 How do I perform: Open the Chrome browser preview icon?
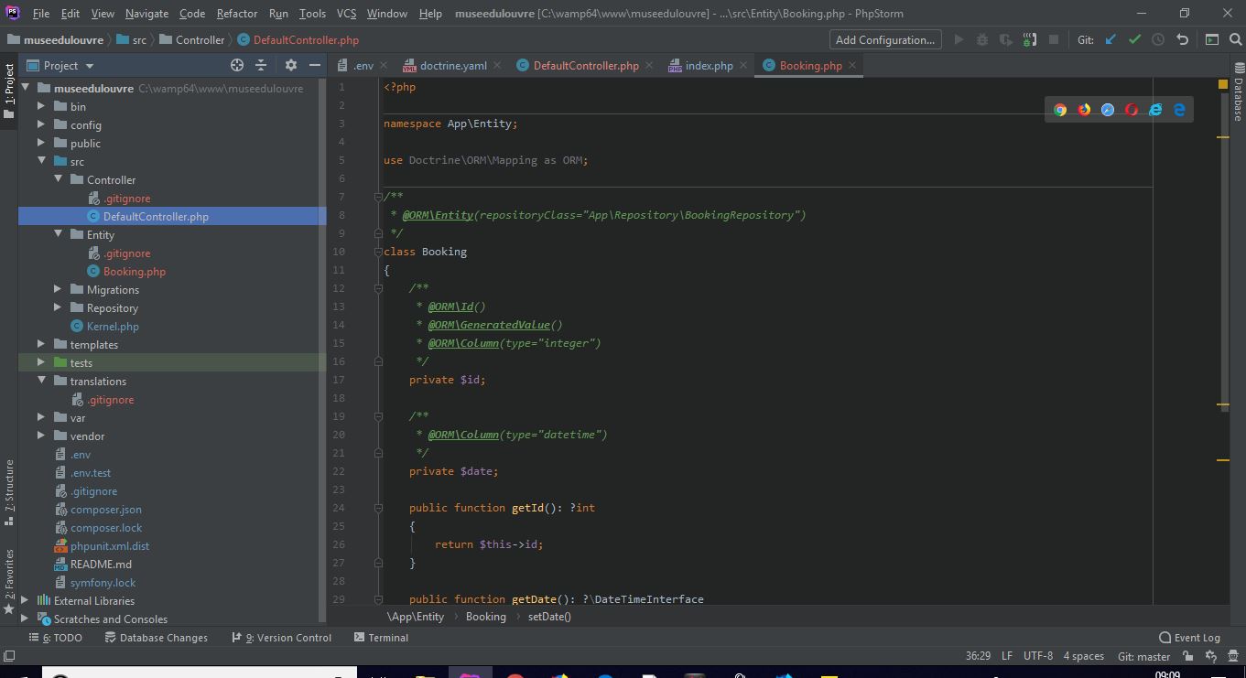(x=1060, y=110)
